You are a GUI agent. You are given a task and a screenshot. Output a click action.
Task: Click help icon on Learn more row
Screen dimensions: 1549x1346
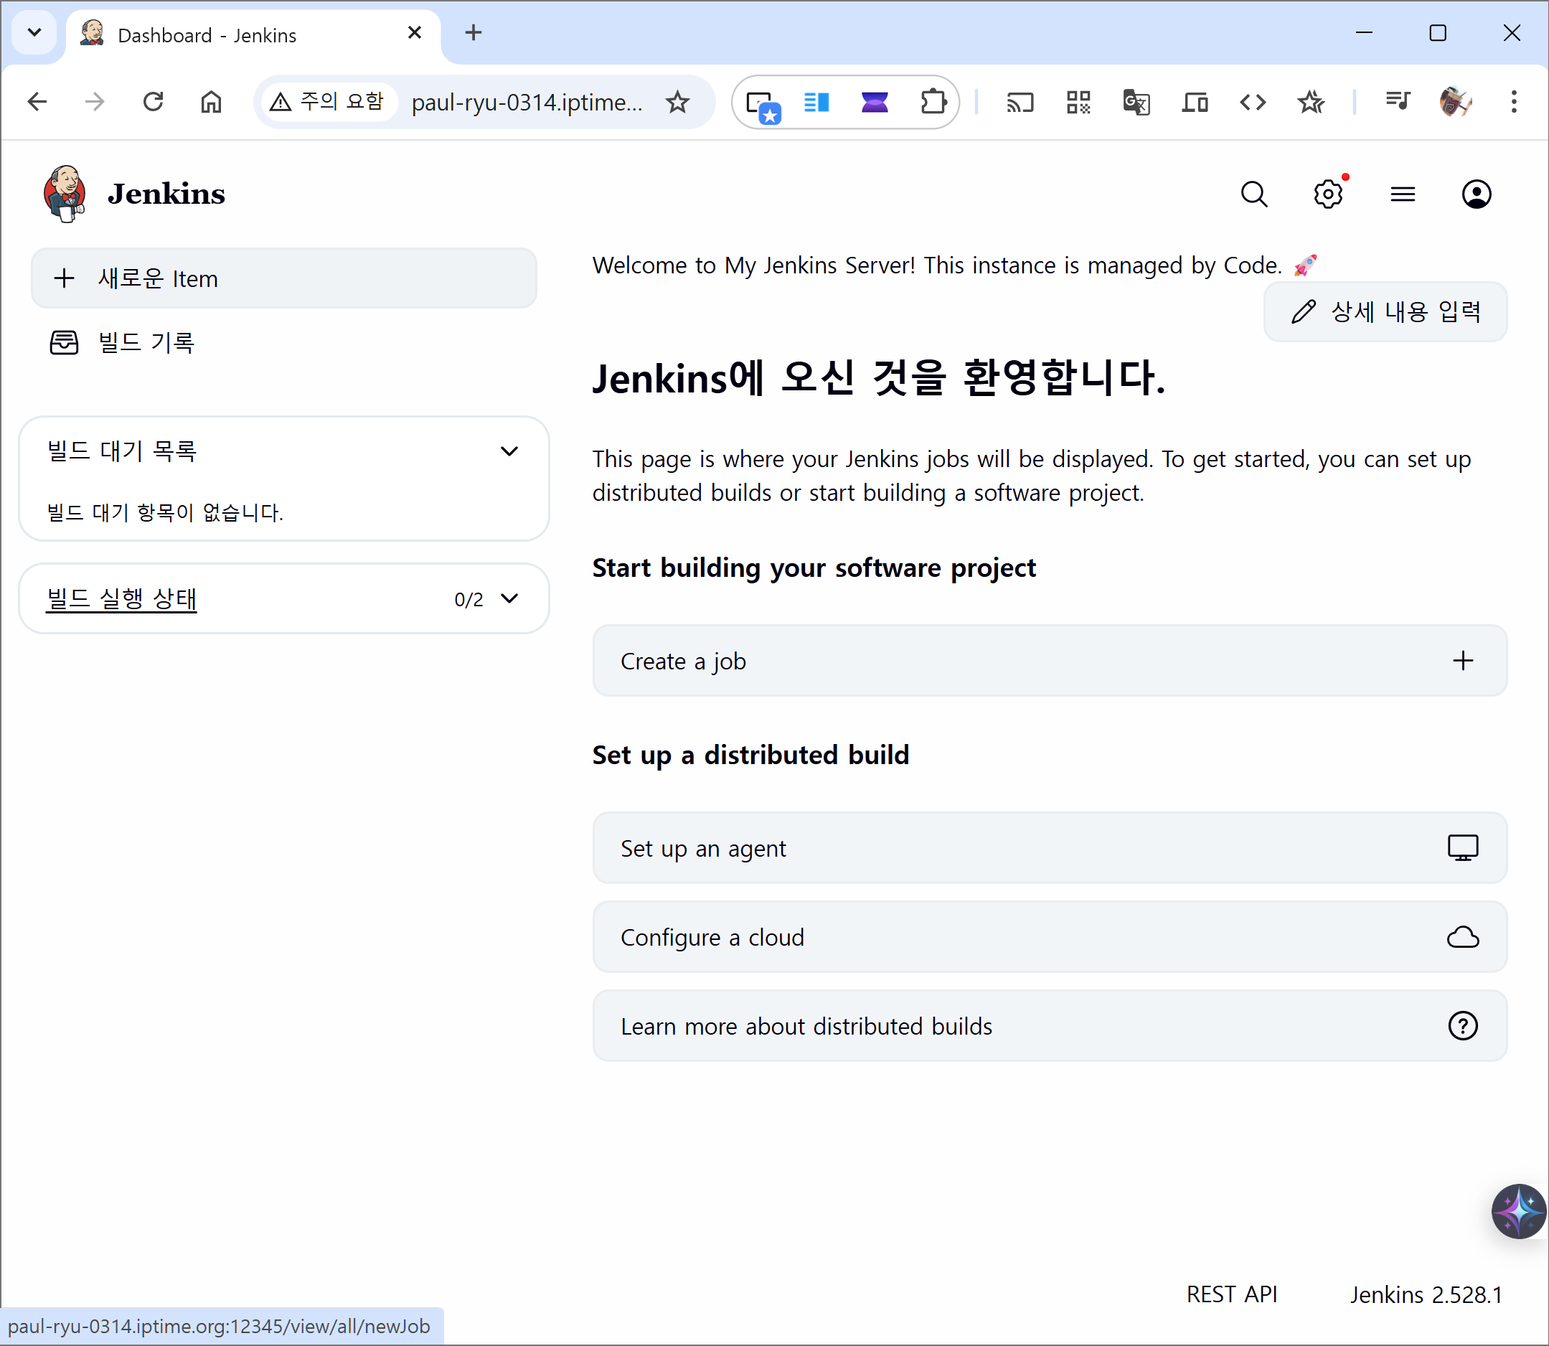1462,1025
